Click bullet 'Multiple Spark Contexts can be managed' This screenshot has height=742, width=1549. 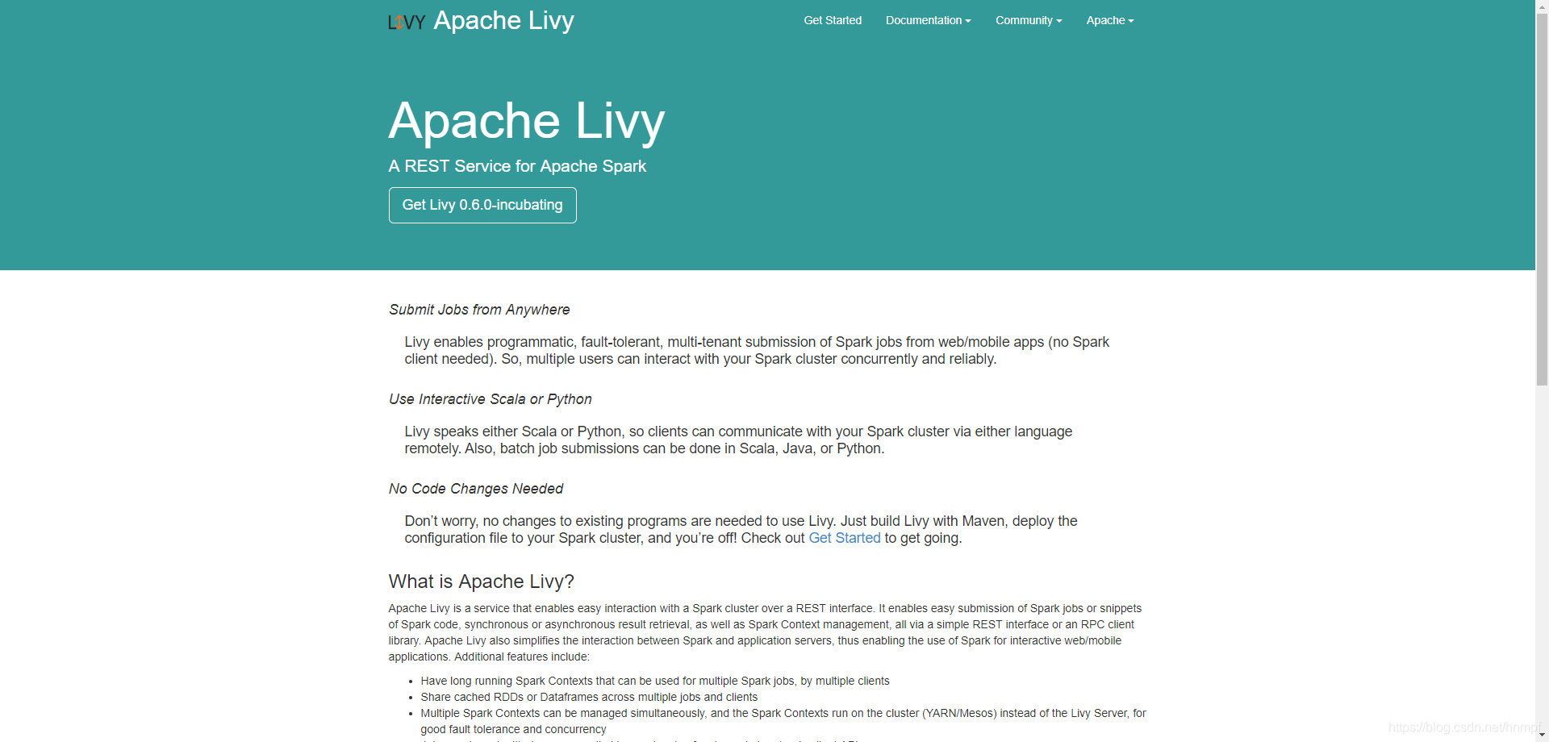(x=783, y=721)
